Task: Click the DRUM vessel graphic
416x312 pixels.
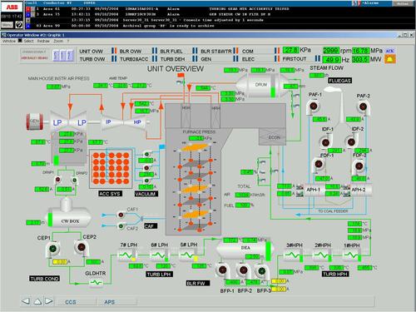Action: point(262,85)
